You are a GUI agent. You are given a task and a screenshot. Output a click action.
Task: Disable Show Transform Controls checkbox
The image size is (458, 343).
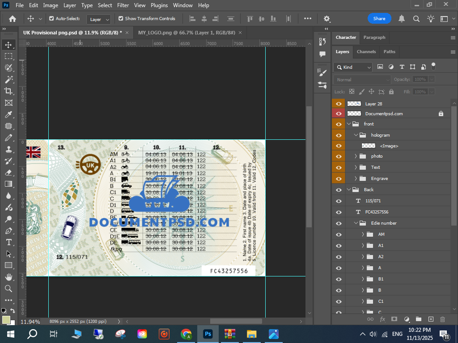(121, 19)
